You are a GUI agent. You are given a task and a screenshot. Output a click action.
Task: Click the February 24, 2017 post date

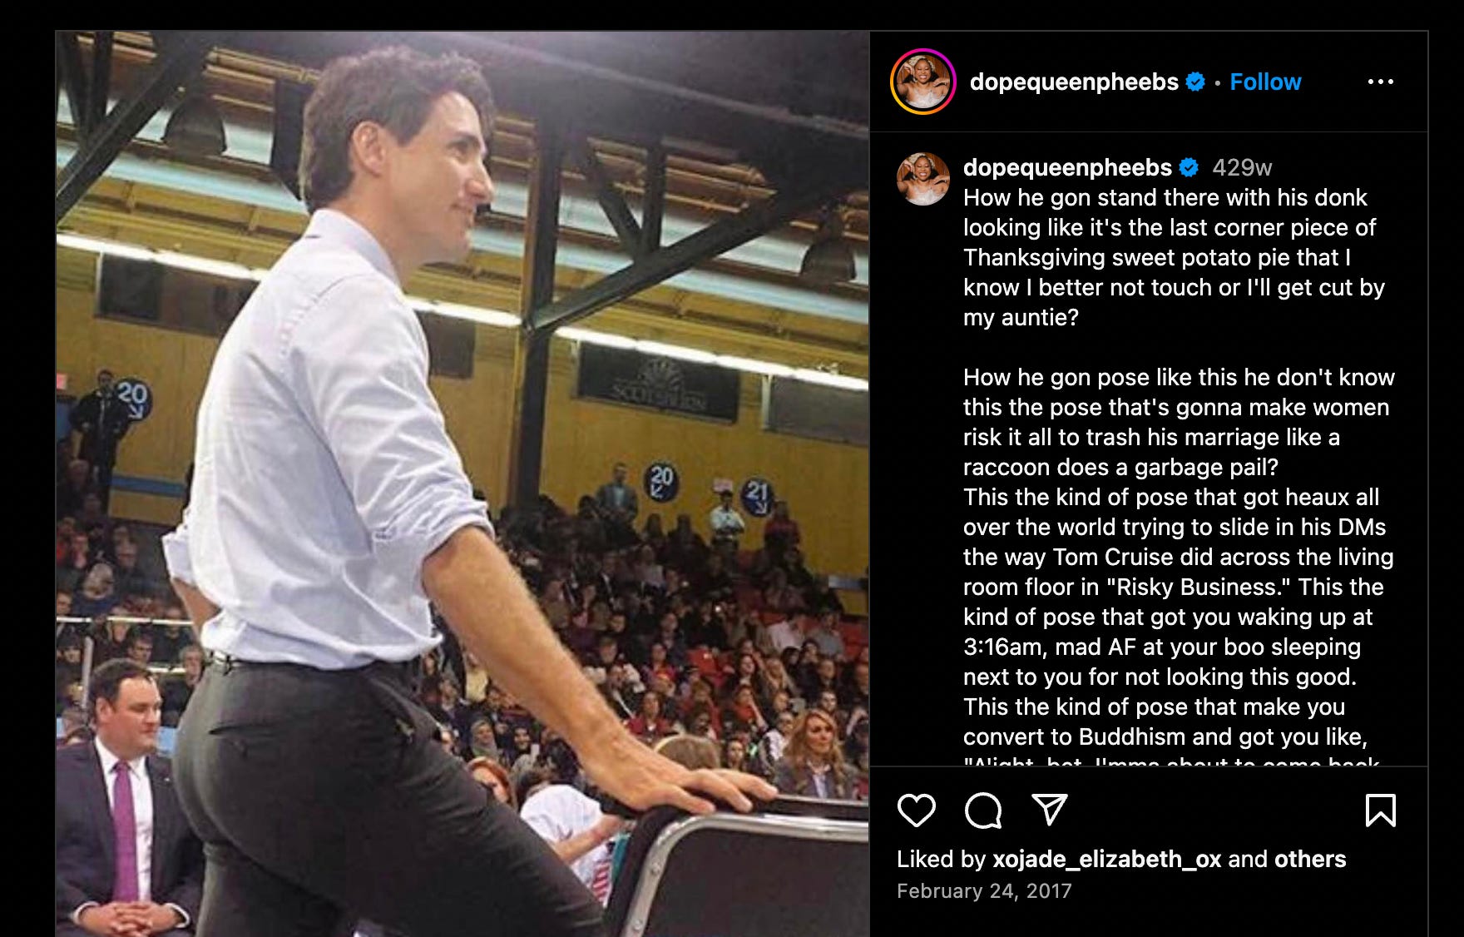(984, 890)
